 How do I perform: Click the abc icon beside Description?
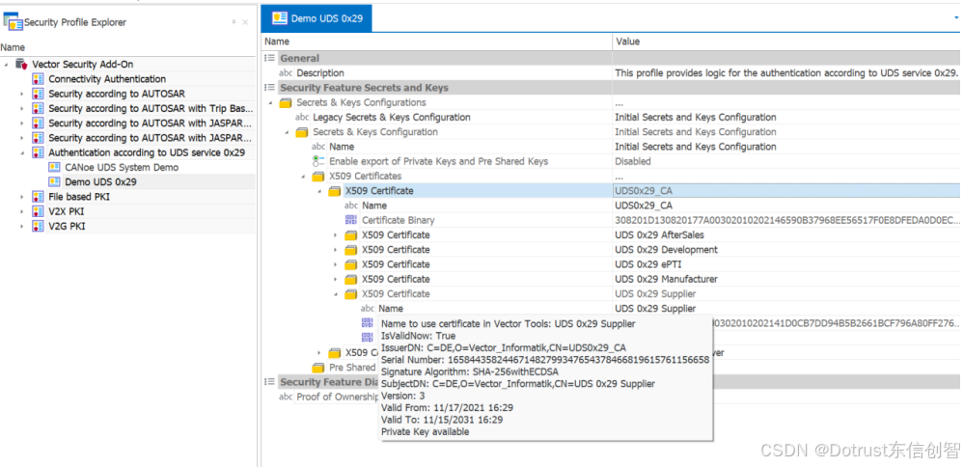pyautogui.click(x=286, y=73)
